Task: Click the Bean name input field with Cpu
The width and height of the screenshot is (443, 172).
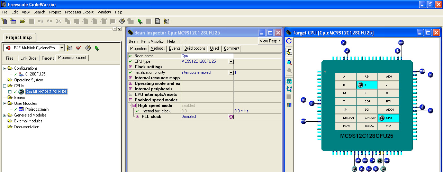Action: coord(207,56)
